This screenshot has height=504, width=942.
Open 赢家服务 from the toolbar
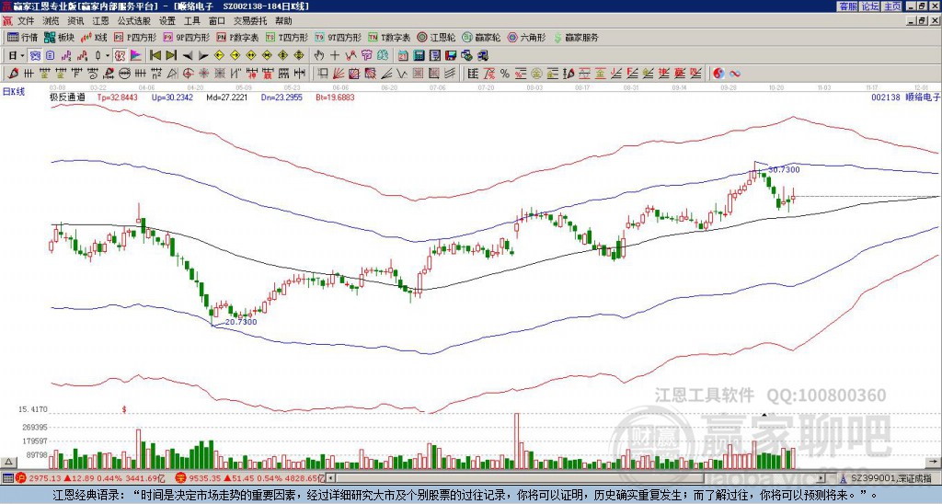tap(576, 37)
